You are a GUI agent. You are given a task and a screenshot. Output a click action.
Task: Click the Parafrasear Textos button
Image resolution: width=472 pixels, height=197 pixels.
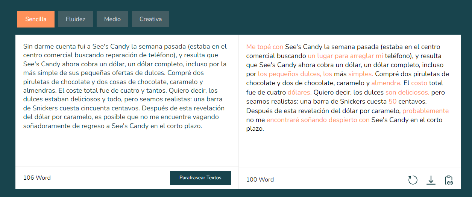[200, 178]
